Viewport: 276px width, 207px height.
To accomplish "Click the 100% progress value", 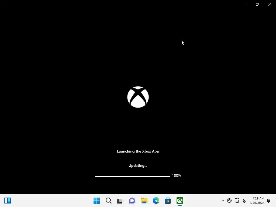I will (177, 176).
